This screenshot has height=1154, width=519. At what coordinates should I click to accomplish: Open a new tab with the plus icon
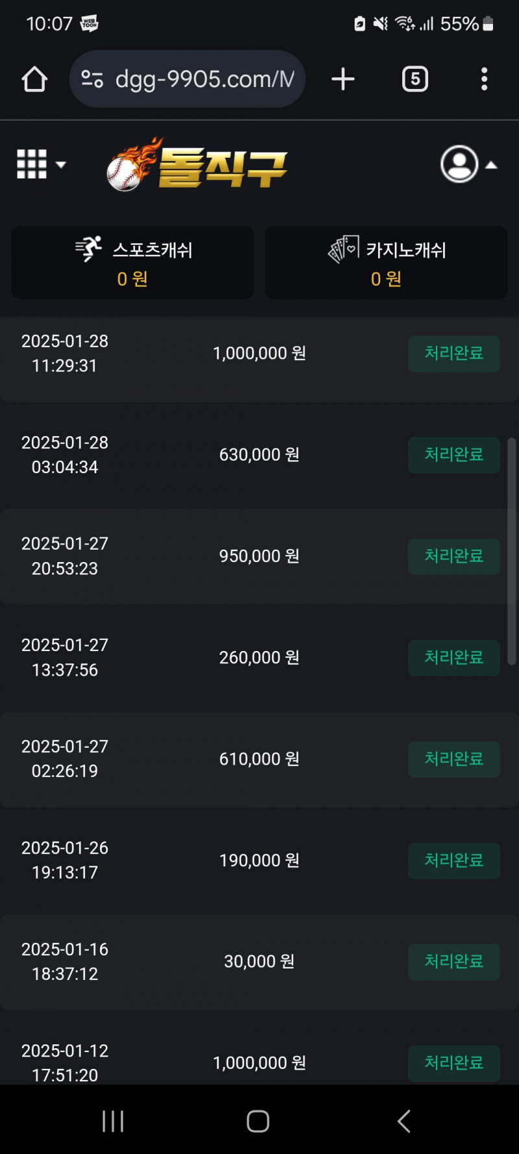(x=343, y=79)
